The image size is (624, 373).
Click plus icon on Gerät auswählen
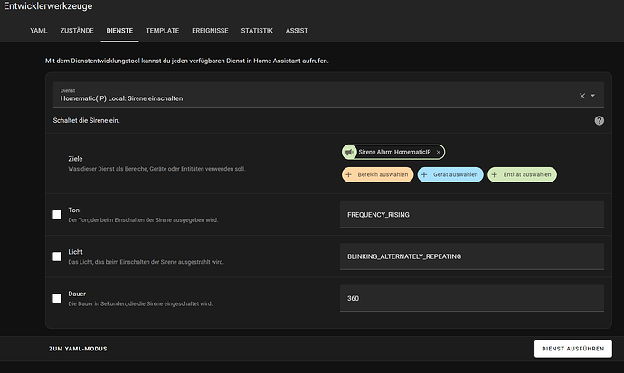(424, 174)
